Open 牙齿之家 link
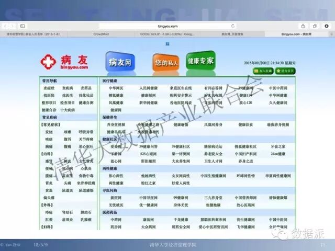Screen dimensions: 335x251 tap(278, 146)
